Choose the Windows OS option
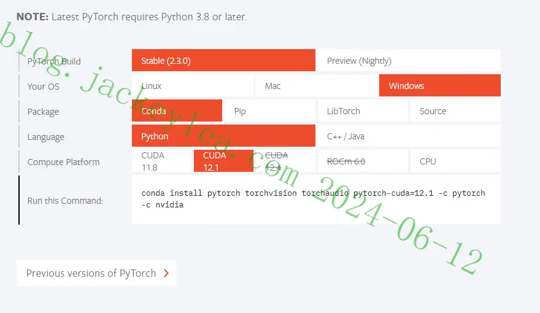 tap(440, 85)
